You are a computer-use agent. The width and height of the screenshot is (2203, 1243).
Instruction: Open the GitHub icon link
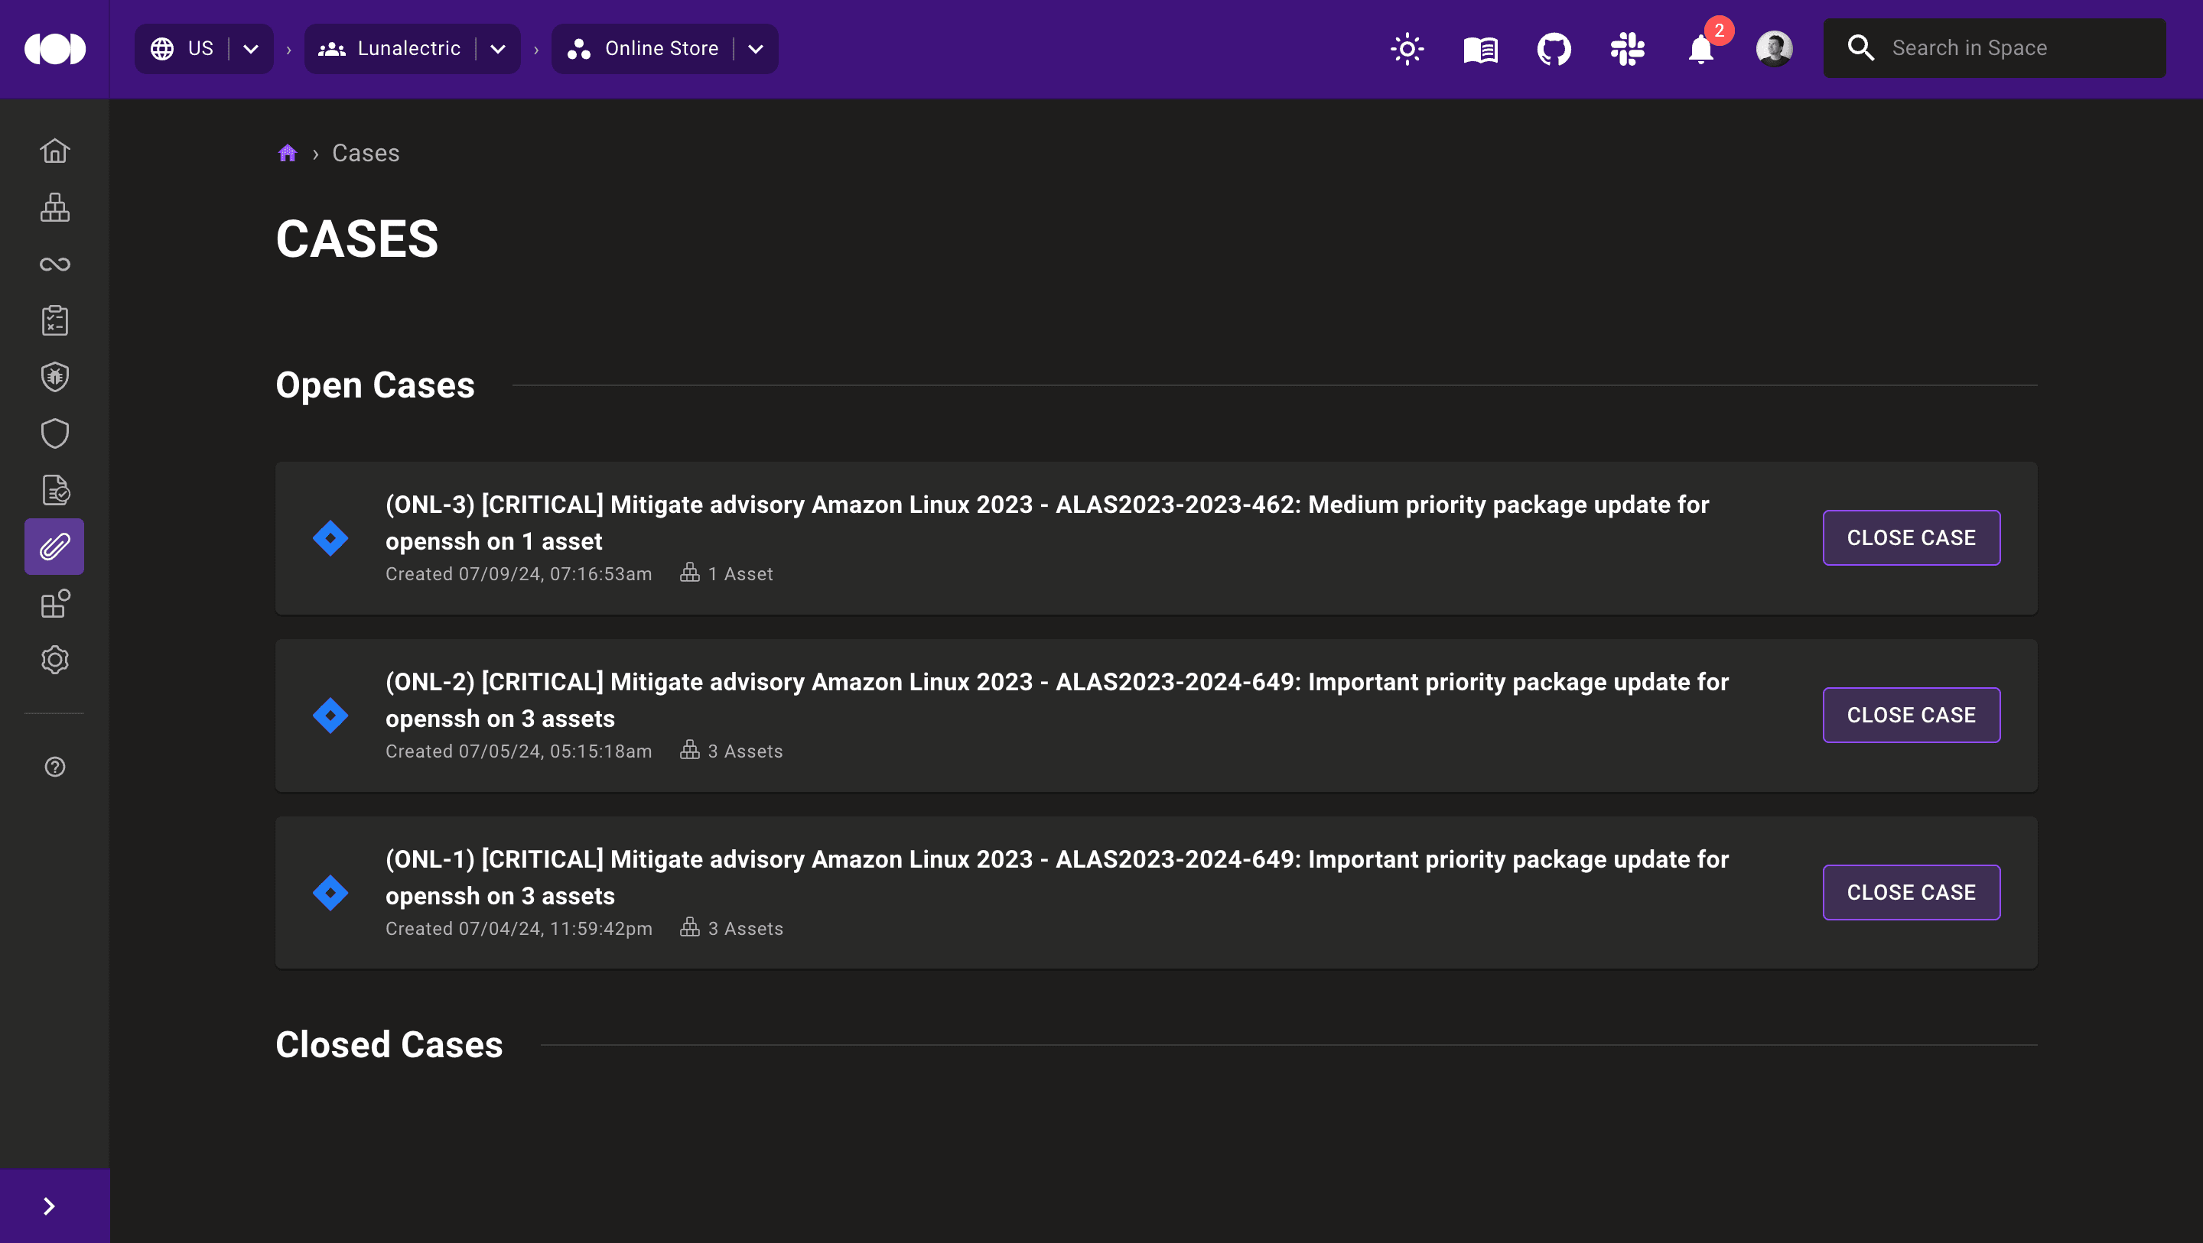1554,49
